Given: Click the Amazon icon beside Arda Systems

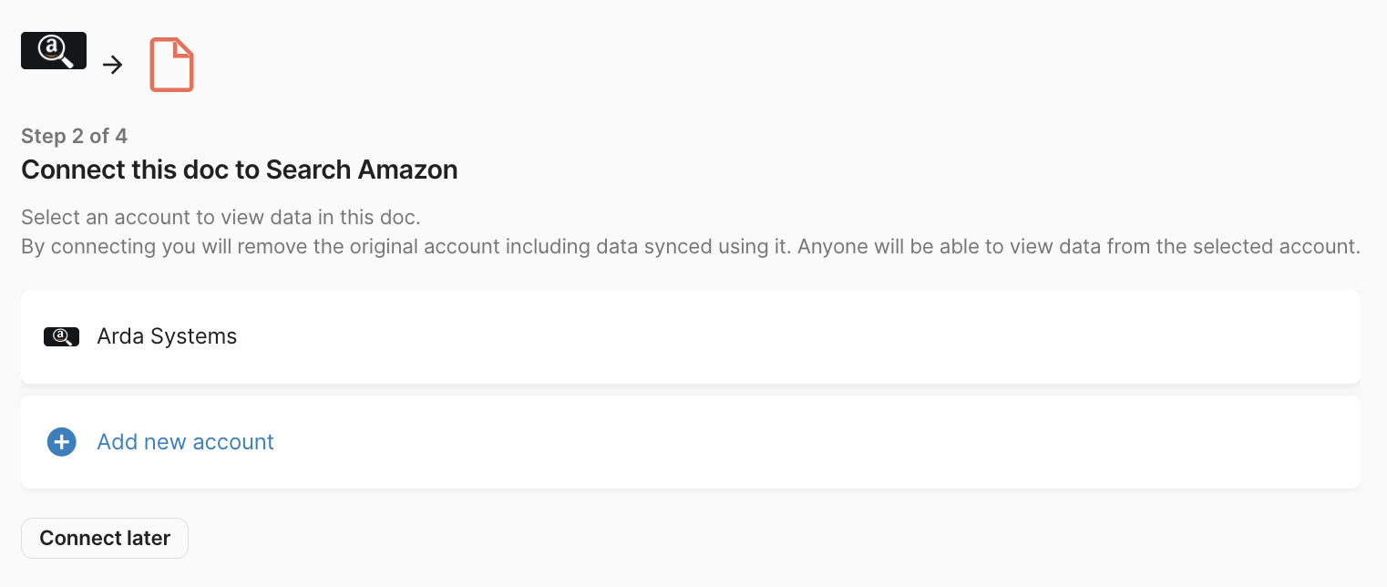Looking at the screenshot, I should (61, 337).
